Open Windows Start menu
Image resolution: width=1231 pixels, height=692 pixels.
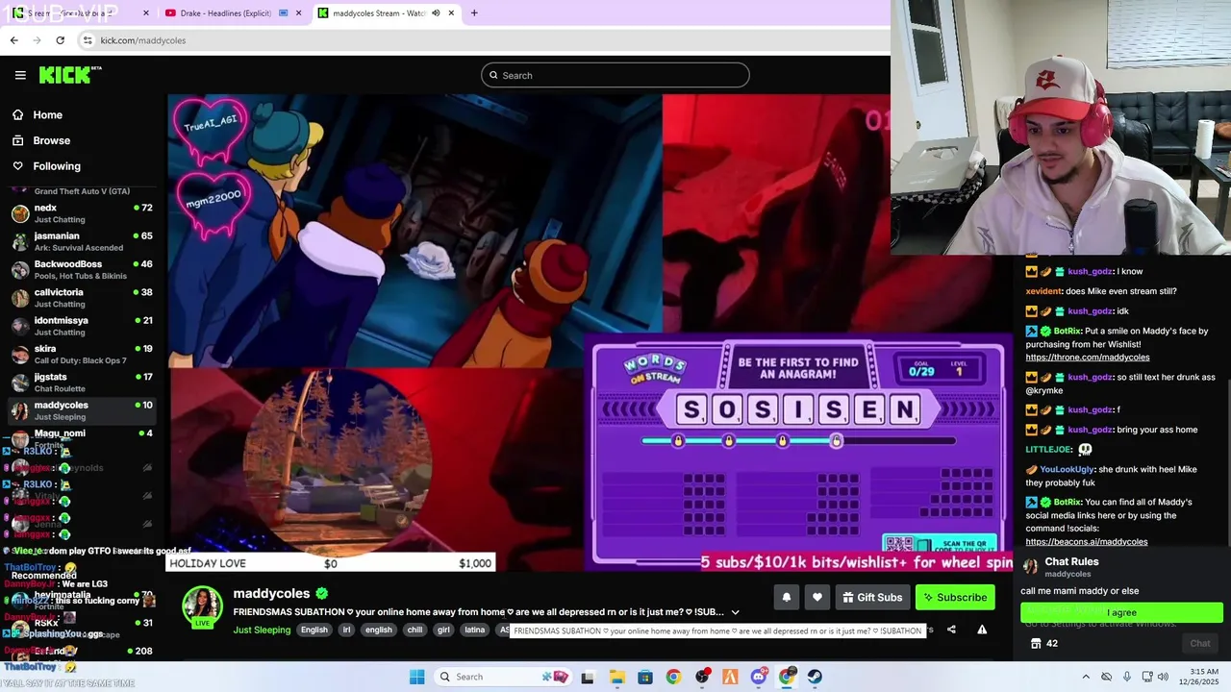416,677
